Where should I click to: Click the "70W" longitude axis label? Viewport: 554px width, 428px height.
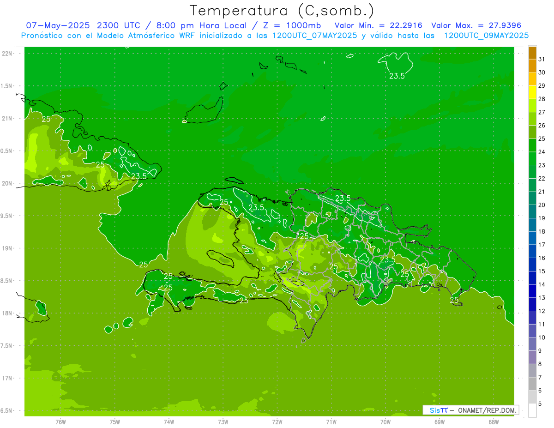point(385,422)
